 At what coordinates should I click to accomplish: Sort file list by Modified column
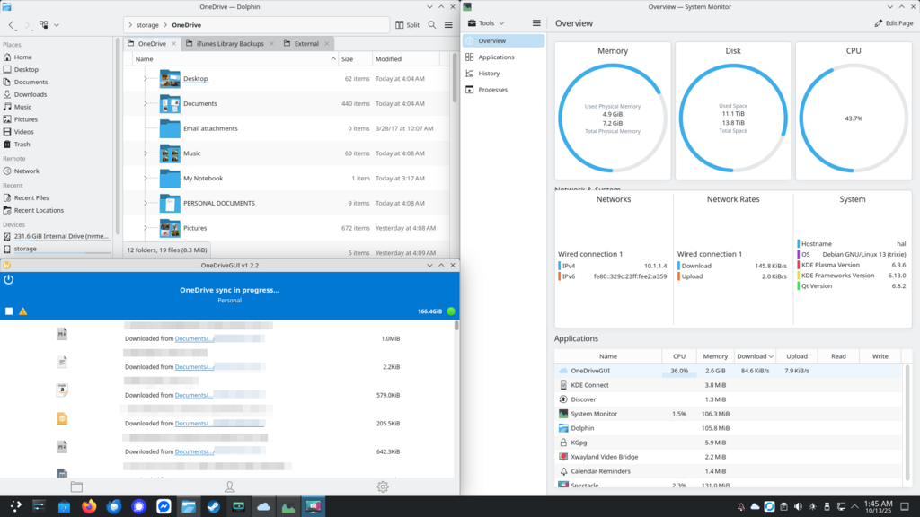click(406, 58)
